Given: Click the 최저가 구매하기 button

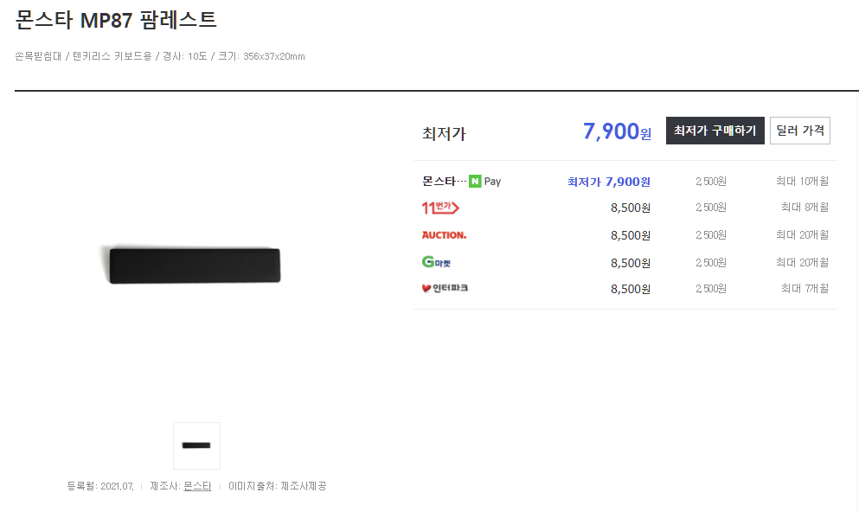Looking at the screenshot, I should [x=715, y=131].
